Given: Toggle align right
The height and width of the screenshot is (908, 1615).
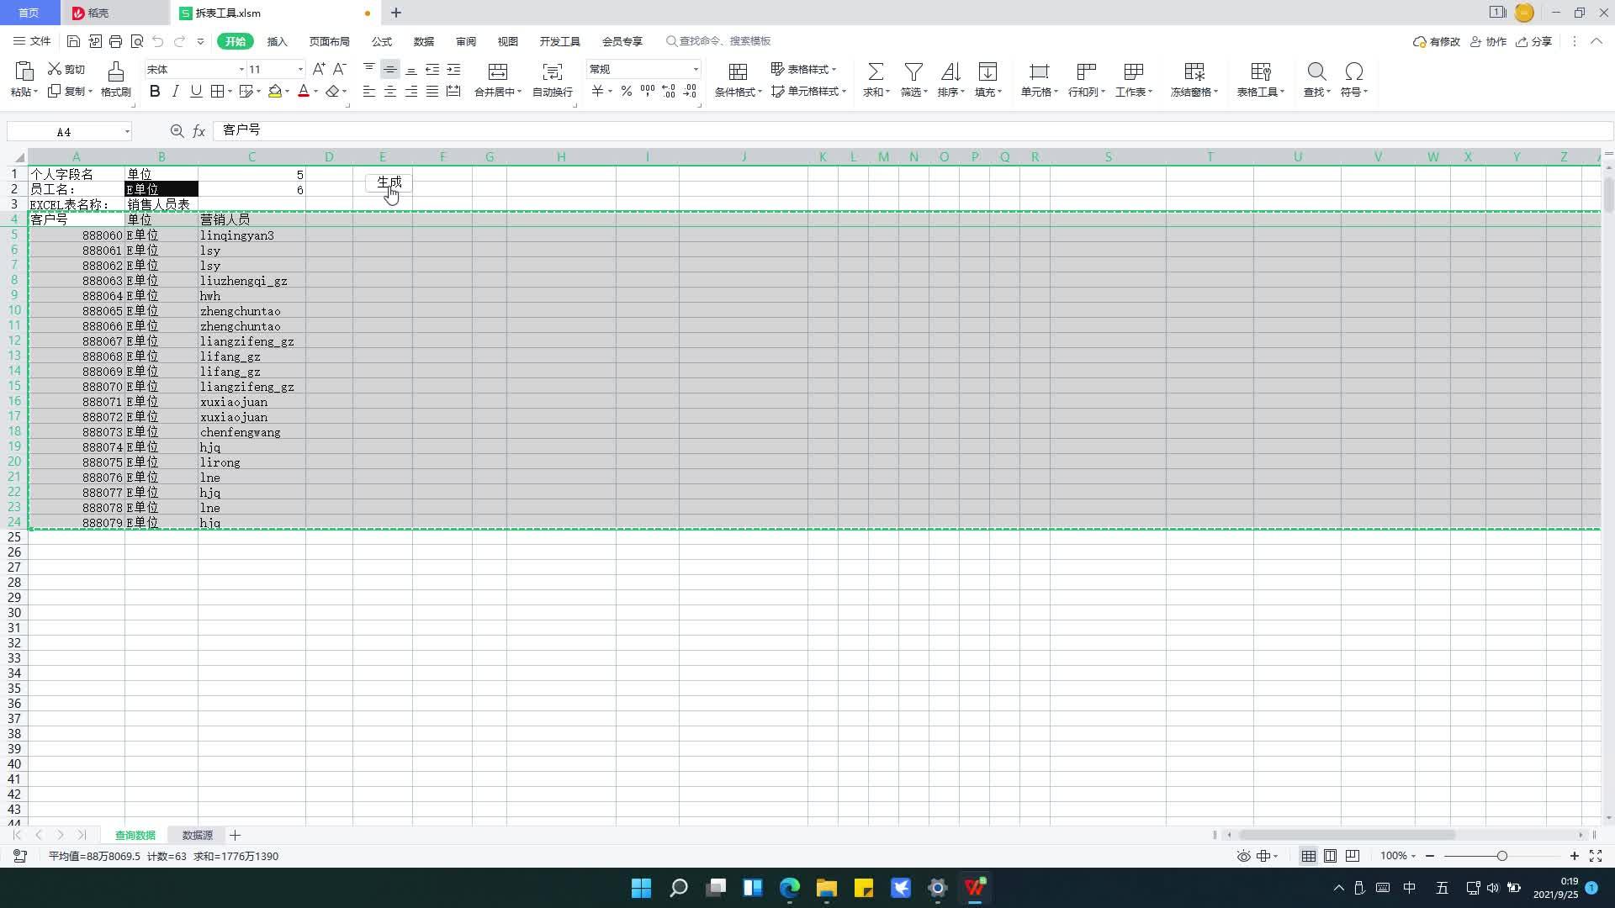Looking at the screenshot, I should 411,91.
